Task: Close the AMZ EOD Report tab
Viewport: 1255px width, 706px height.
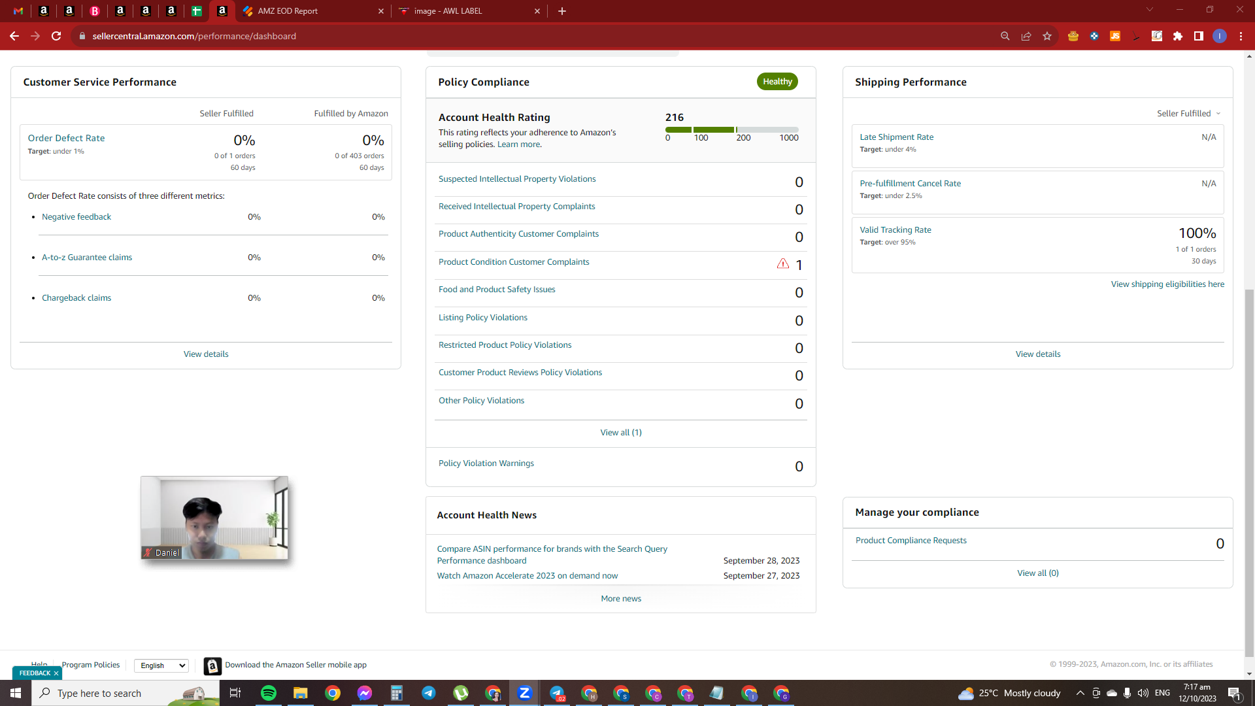Action: (x=381, y=11)
